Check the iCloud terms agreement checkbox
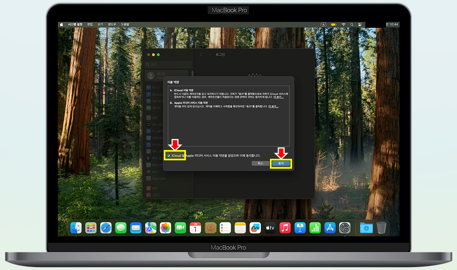Viewport: 457px width, 270px height. [x=169, y=156]
